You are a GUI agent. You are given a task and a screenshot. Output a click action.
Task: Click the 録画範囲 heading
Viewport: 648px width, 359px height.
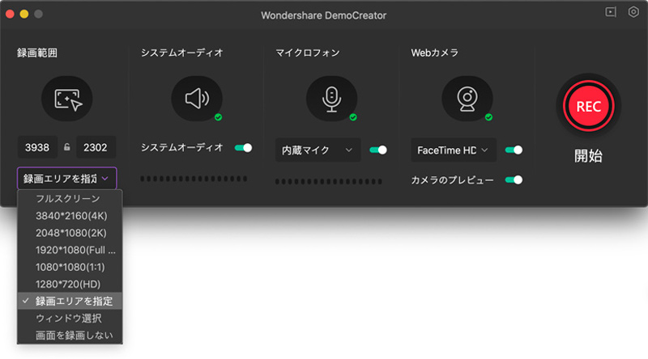[37, 53]
